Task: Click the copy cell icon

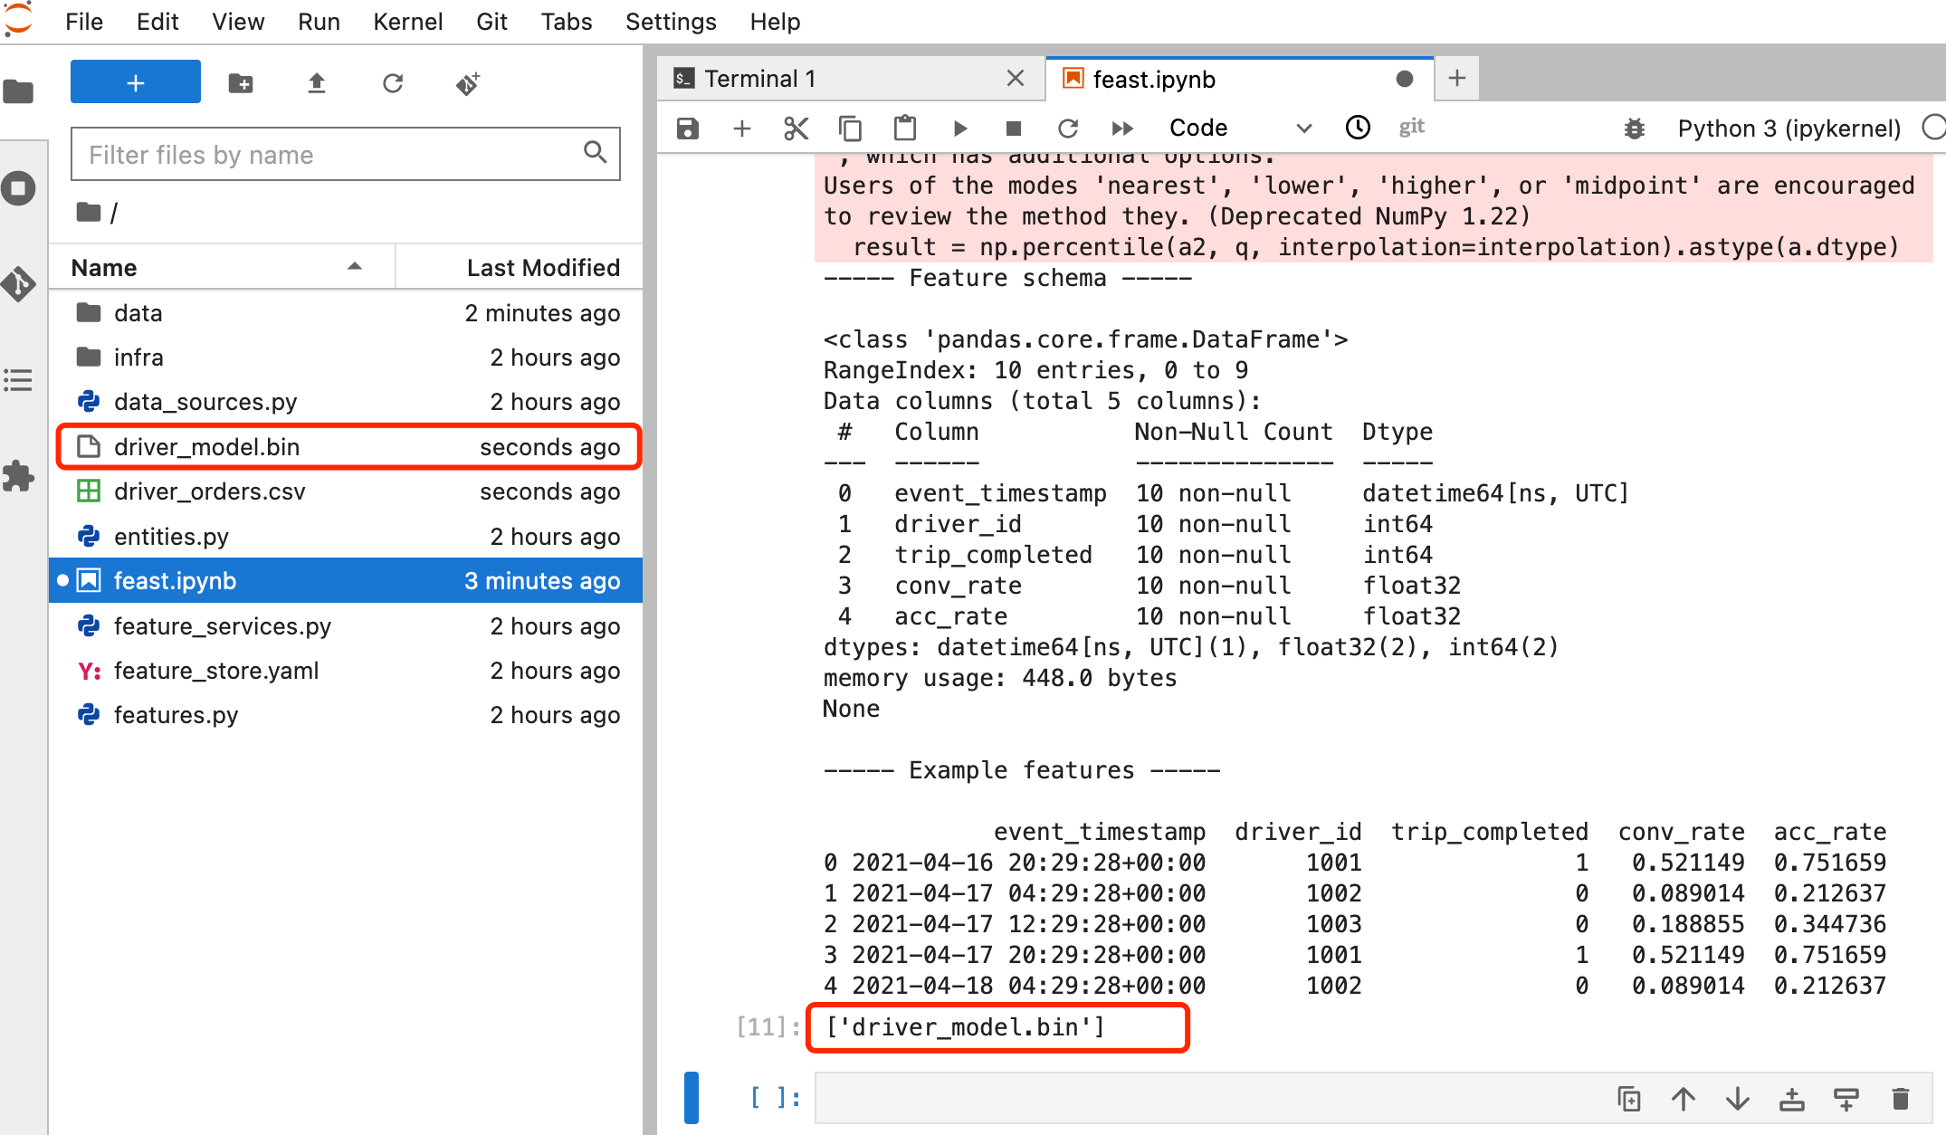Action: [x=848, y=127]
